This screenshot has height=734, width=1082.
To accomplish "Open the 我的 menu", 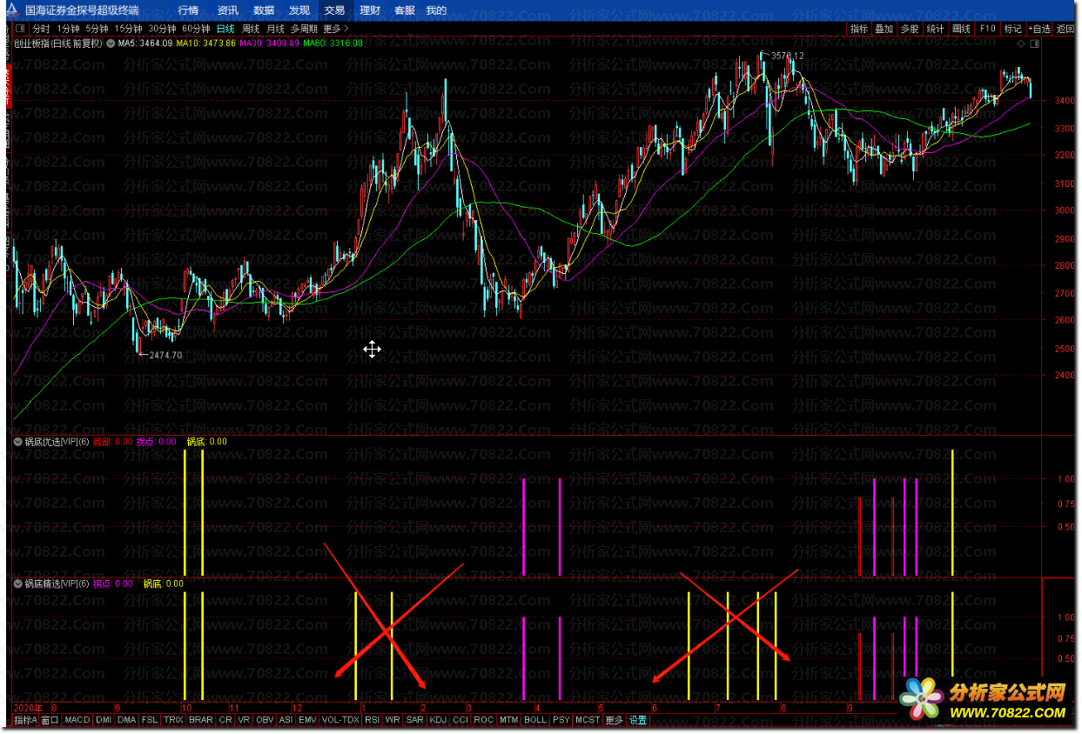I will click(x=437, y=10).
